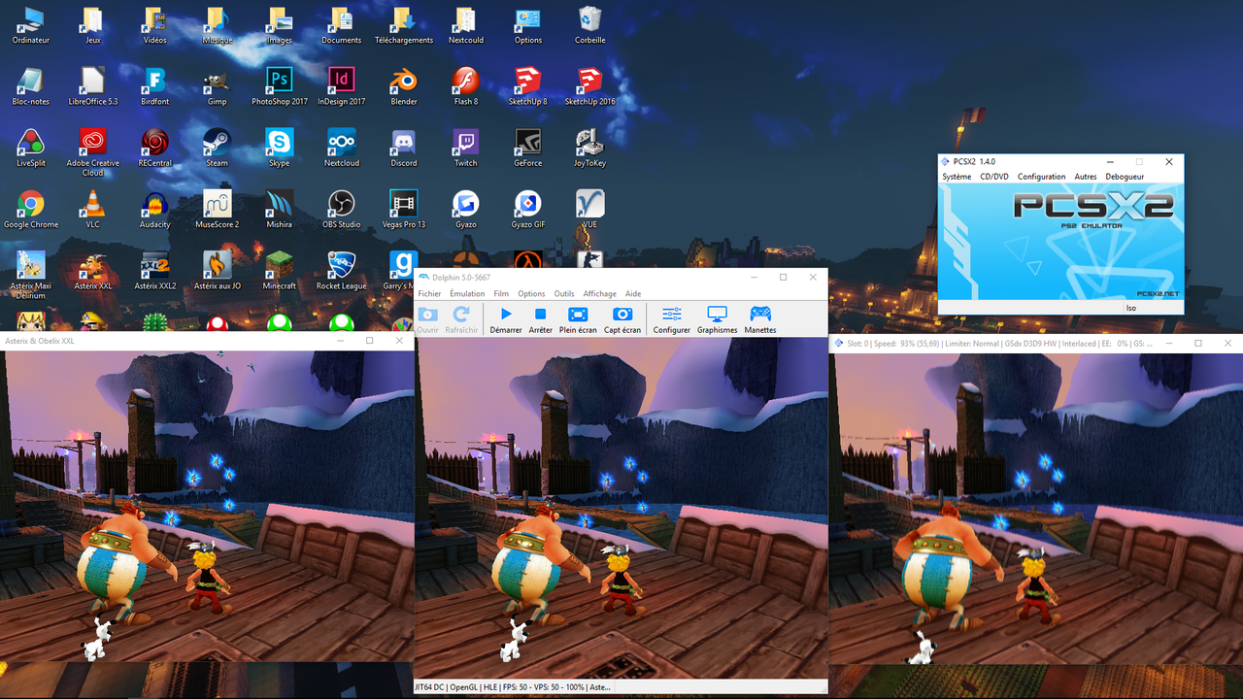Select Nextcloud desktop shortcut

click(x=342, y=148)
